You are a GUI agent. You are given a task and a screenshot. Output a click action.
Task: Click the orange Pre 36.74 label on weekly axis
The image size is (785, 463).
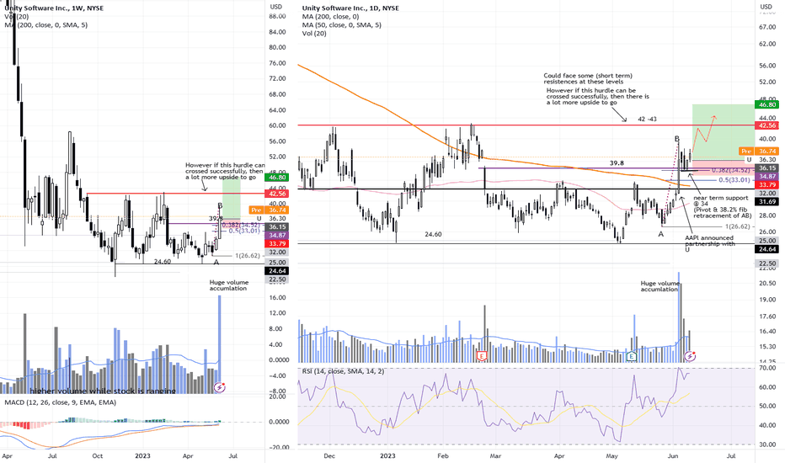269,210
